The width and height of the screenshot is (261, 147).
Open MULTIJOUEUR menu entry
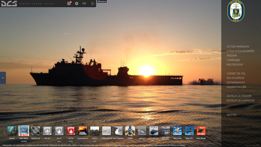(x=235, y=65)
